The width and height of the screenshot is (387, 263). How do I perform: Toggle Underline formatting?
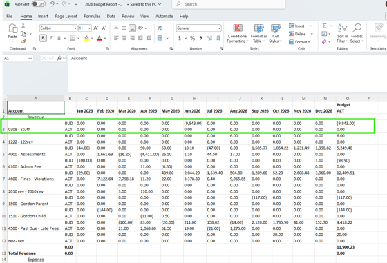[59, 38]
